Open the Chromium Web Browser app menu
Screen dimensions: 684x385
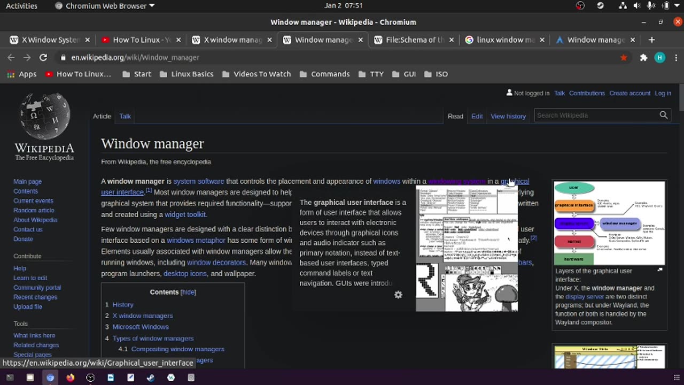[105, 6]
